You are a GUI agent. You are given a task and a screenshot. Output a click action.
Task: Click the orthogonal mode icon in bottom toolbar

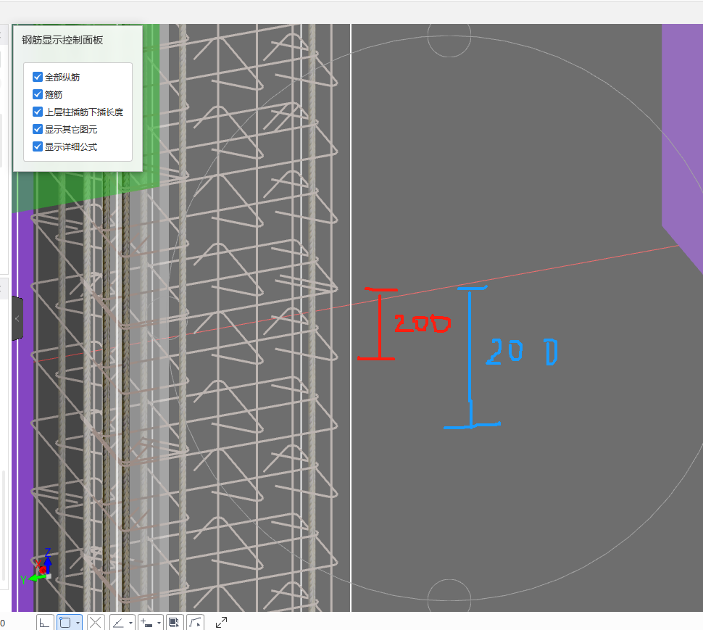click(45, 622)
